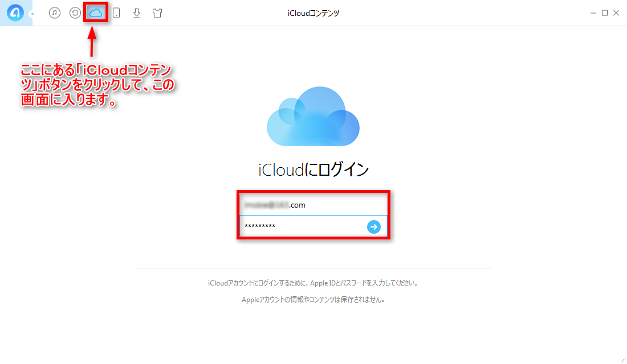The height and width of the screenshot is (364, 627).
Task: Click the 'iCloudにログイン' heading
Action: pos(313,169)
